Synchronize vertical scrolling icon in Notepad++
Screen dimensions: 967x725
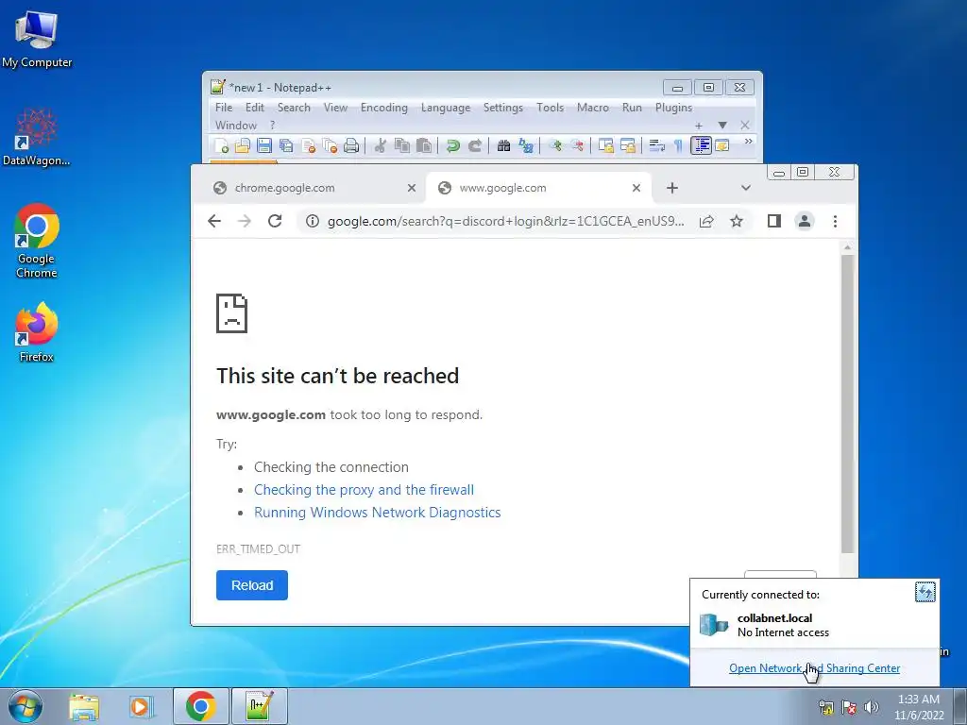click(x=606, y=145)
